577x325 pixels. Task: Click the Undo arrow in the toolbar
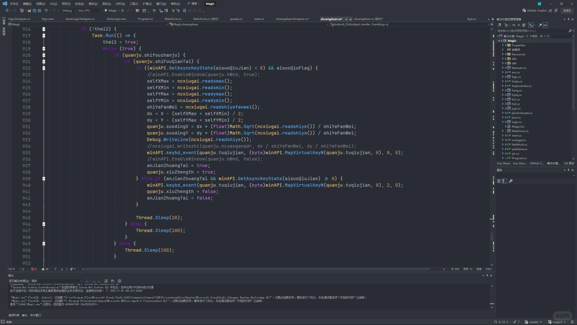coord(46,11)
